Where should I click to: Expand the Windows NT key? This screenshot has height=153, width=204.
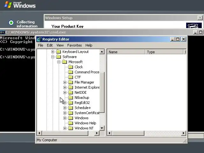click(65, 128)
